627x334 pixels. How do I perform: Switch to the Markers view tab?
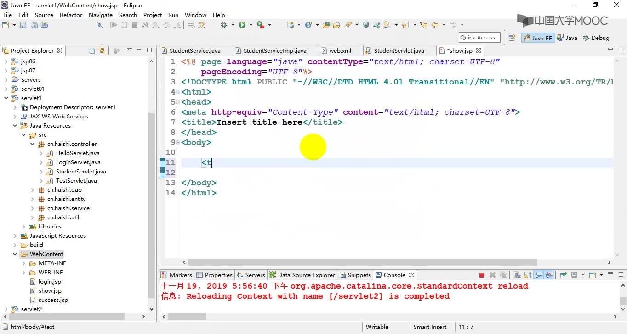[176, 275]
